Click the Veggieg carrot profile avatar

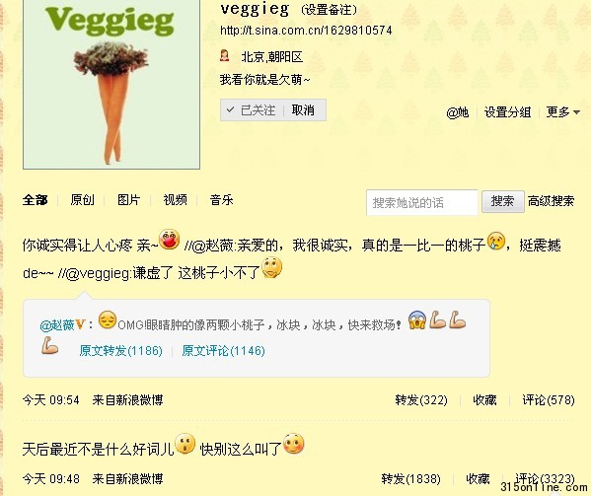111,84
